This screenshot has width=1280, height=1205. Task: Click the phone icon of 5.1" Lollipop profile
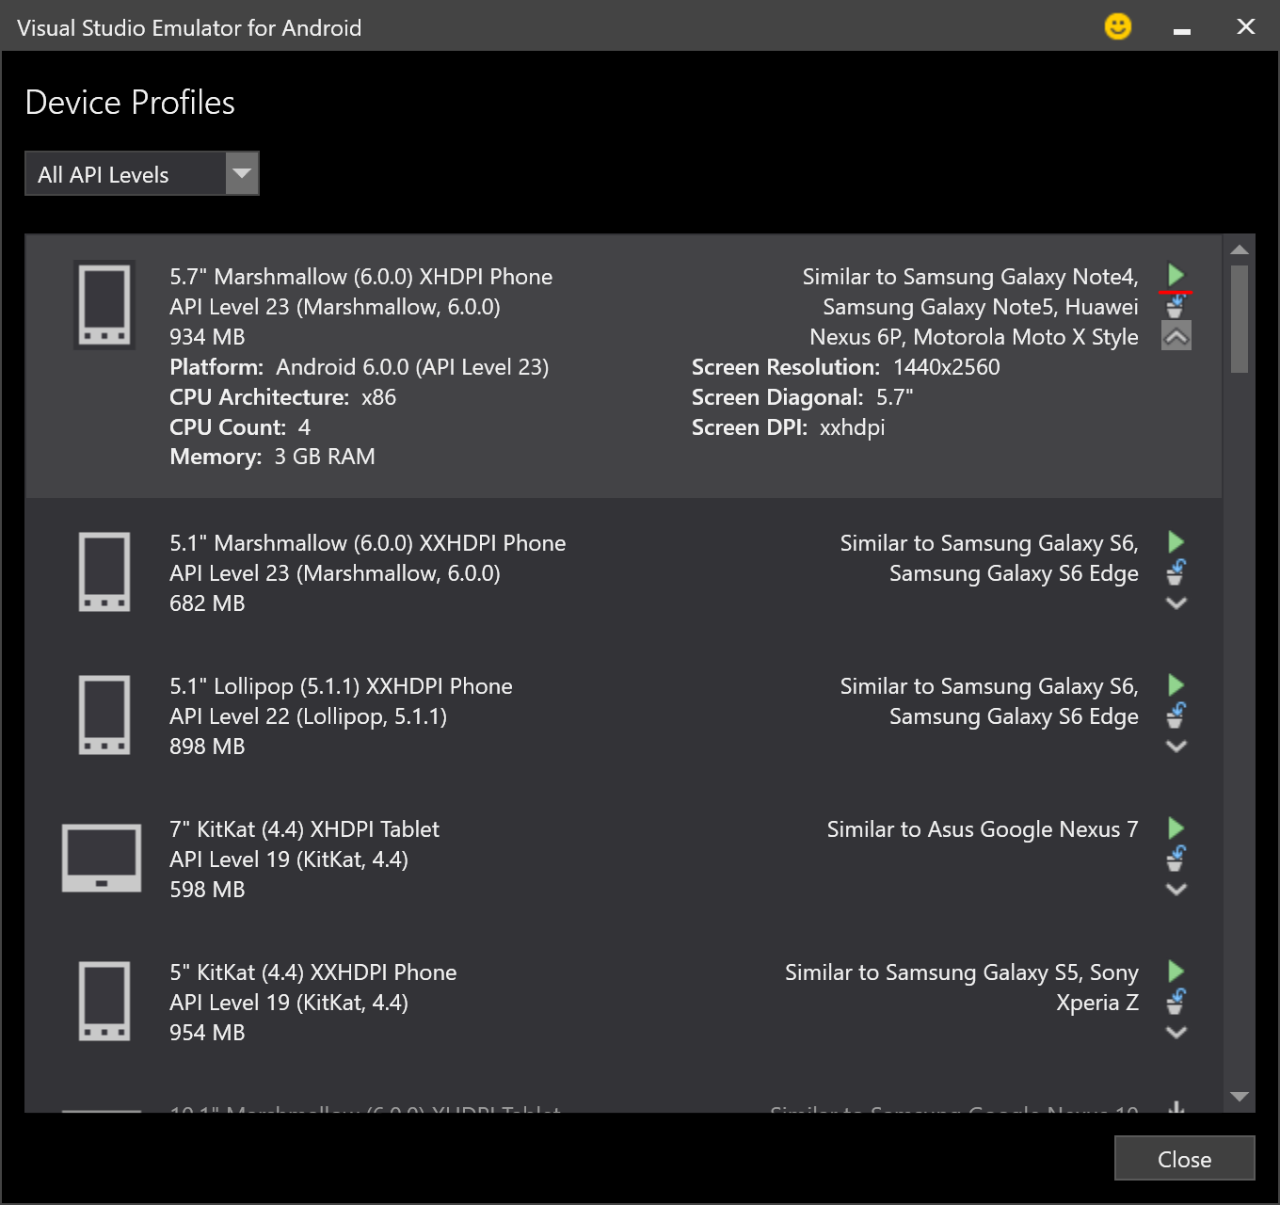tap(104, 715)
